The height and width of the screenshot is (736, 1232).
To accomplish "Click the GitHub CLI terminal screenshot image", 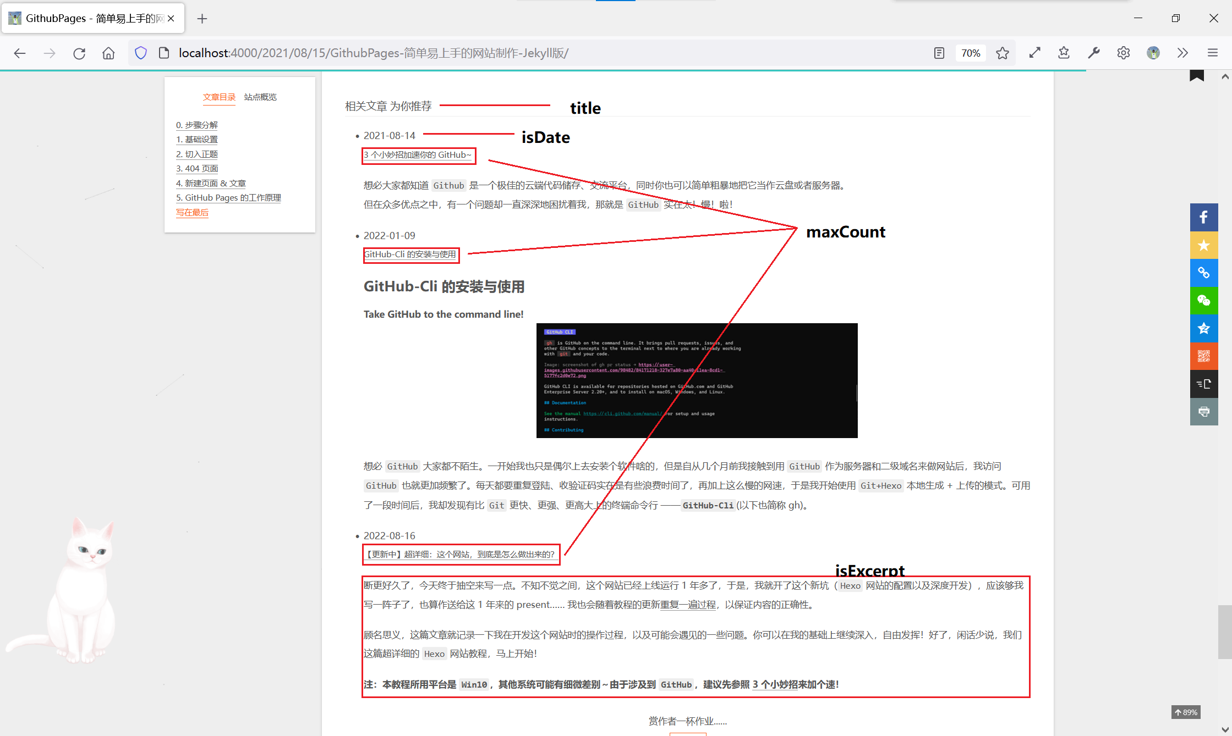I will (697, 380).
